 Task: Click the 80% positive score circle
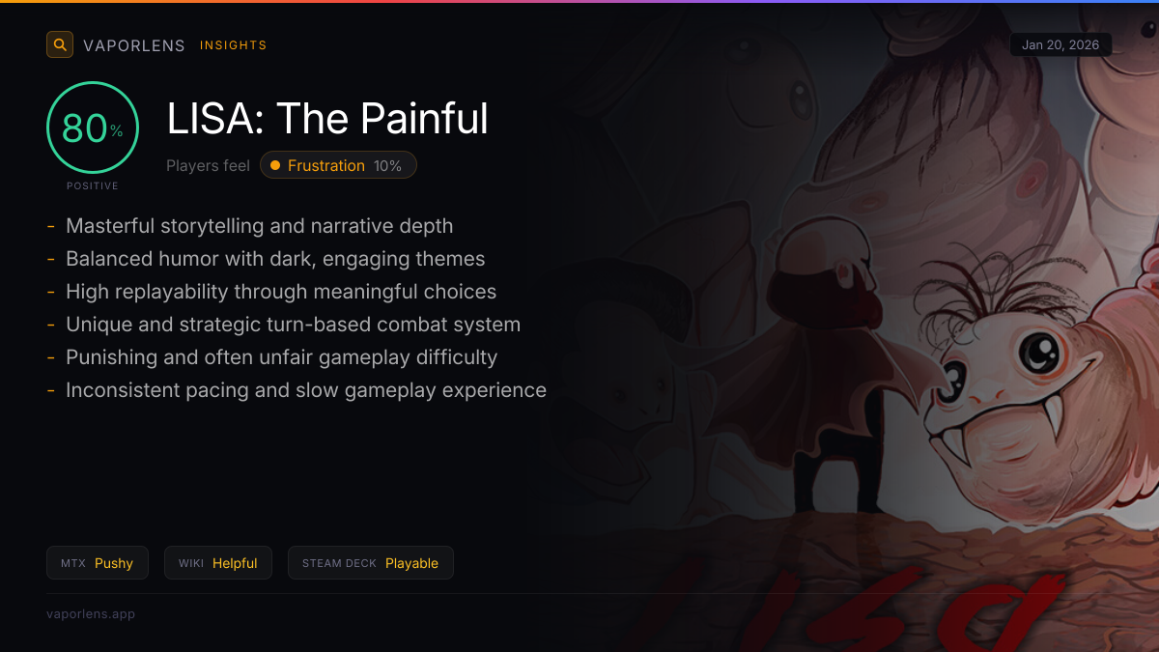tap(93, 128)
